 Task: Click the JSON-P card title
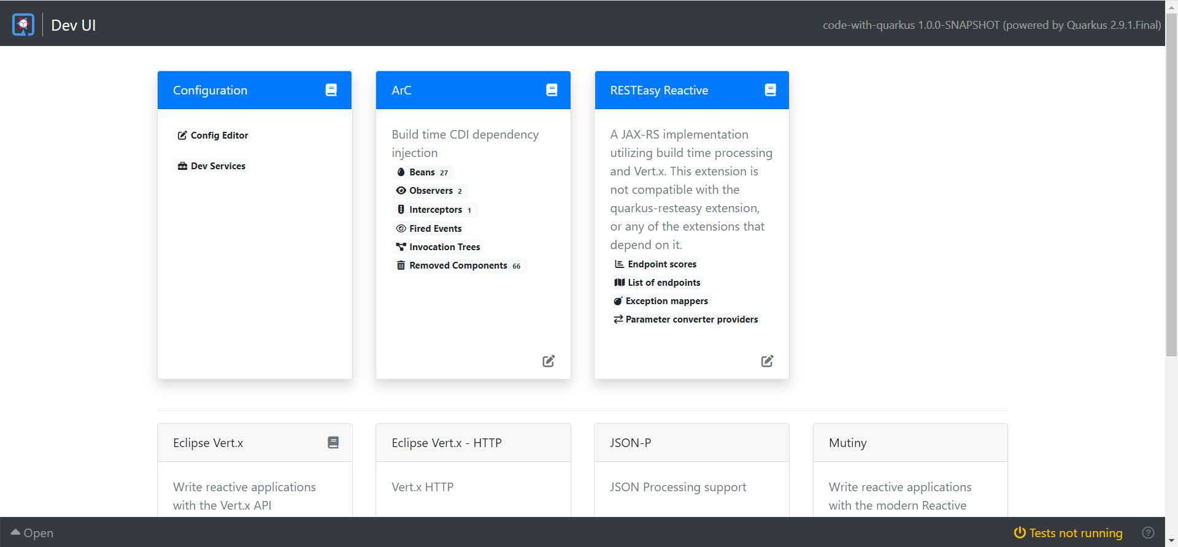coord(631,443)
